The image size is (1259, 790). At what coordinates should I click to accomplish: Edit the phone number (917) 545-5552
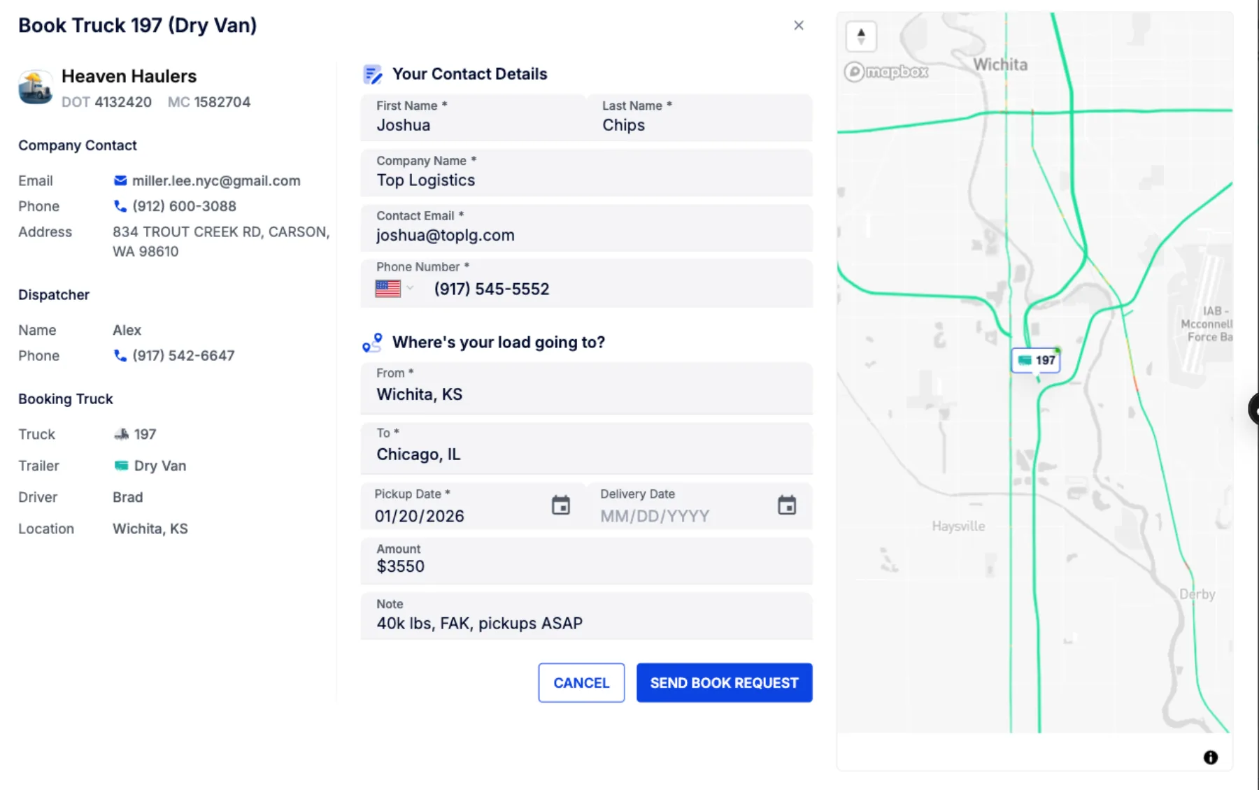[492, 289]
